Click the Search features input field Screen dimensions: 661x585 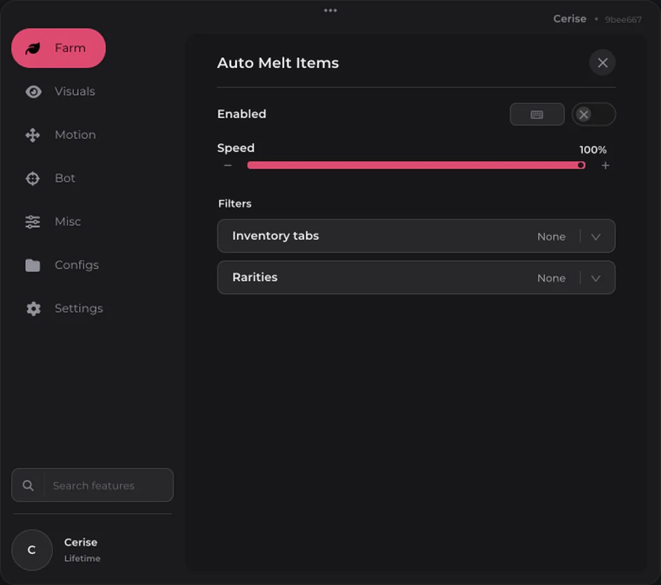click(93, 485)
